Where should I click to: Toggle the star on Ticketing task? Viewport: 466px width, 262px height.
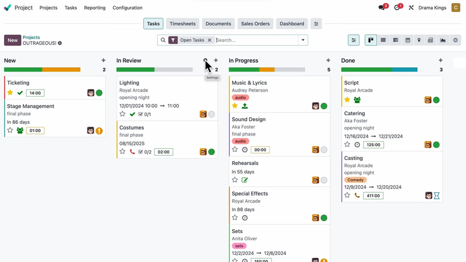coord(10,93)
